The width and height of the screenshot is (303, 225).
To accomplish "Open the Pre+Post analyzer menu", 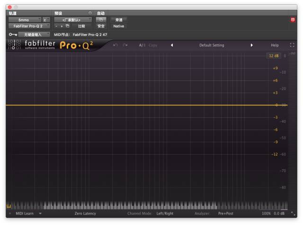I will (x=226, y=214).
